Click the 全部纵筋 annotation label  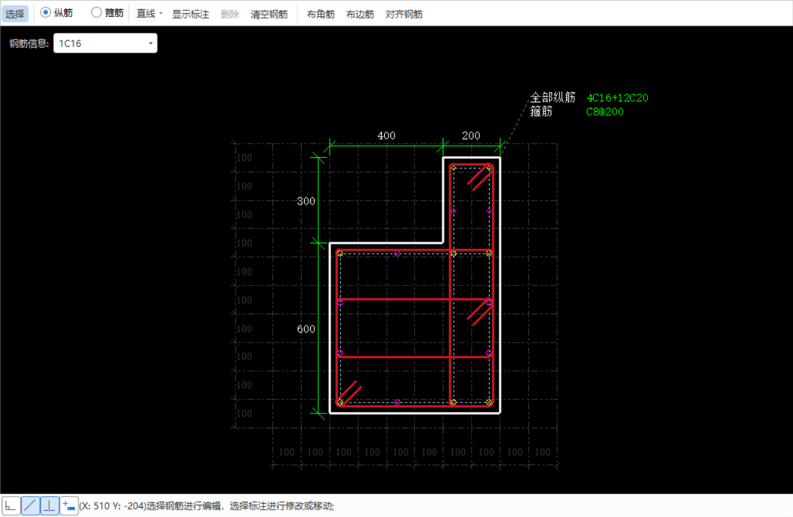(x=553, y=98)
